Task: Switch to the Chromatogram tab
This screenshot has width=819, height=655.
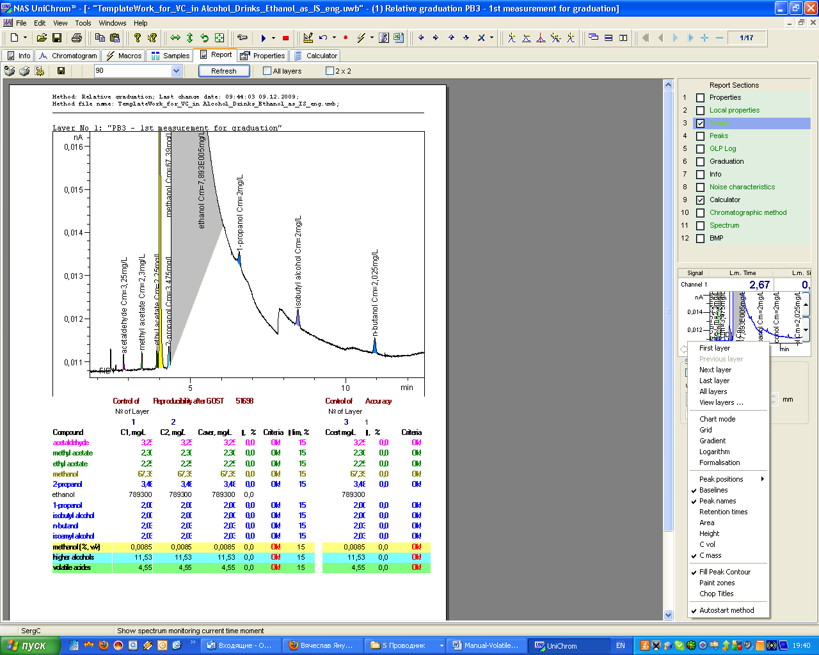Action: click(x=68, y=56)
